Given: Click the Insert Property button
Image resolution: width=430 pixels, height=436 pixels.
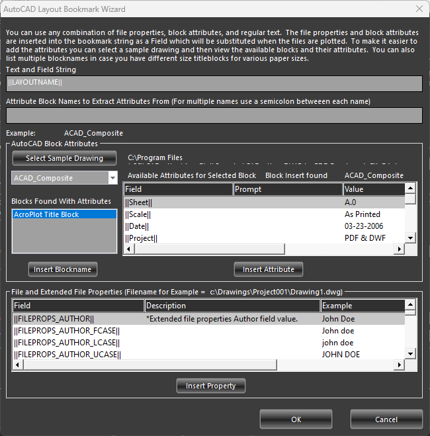Looking at the screenshot, I should 210,386.
